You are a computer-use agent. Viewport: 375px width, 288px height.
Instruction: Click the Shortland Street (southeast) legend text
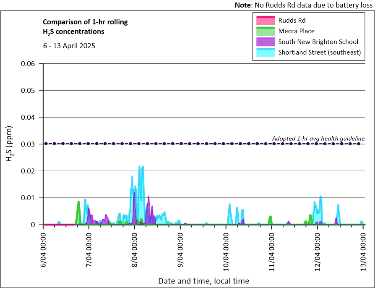pyautogui.click(x=319, y=52)
